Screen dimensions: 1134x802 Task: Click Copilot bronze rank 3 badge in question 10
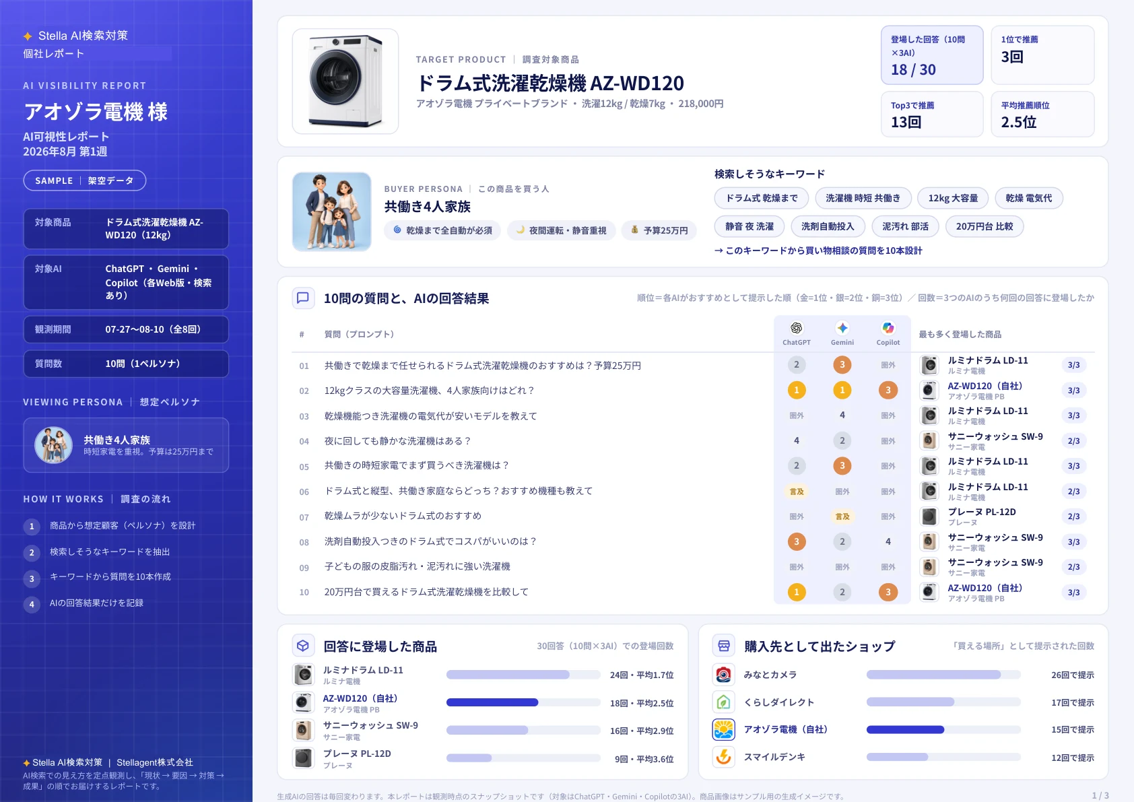point(888,592)
